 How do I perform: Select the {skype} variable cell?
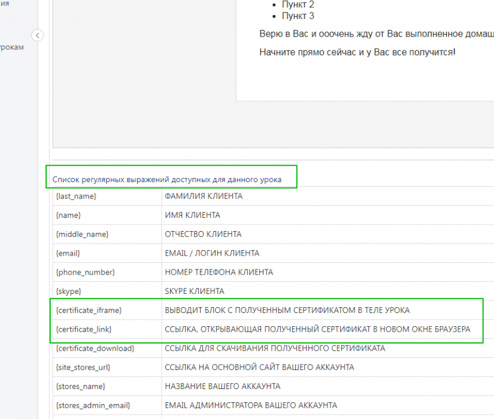[x=68, y=292]
